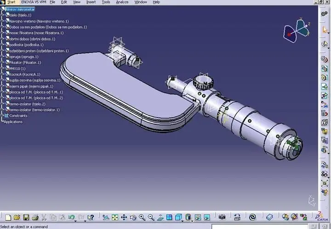Image resolution: width=331 pixels, height=229 pixels.
Task: Open the Analyze menu
Action: click(x=122, y=2)
